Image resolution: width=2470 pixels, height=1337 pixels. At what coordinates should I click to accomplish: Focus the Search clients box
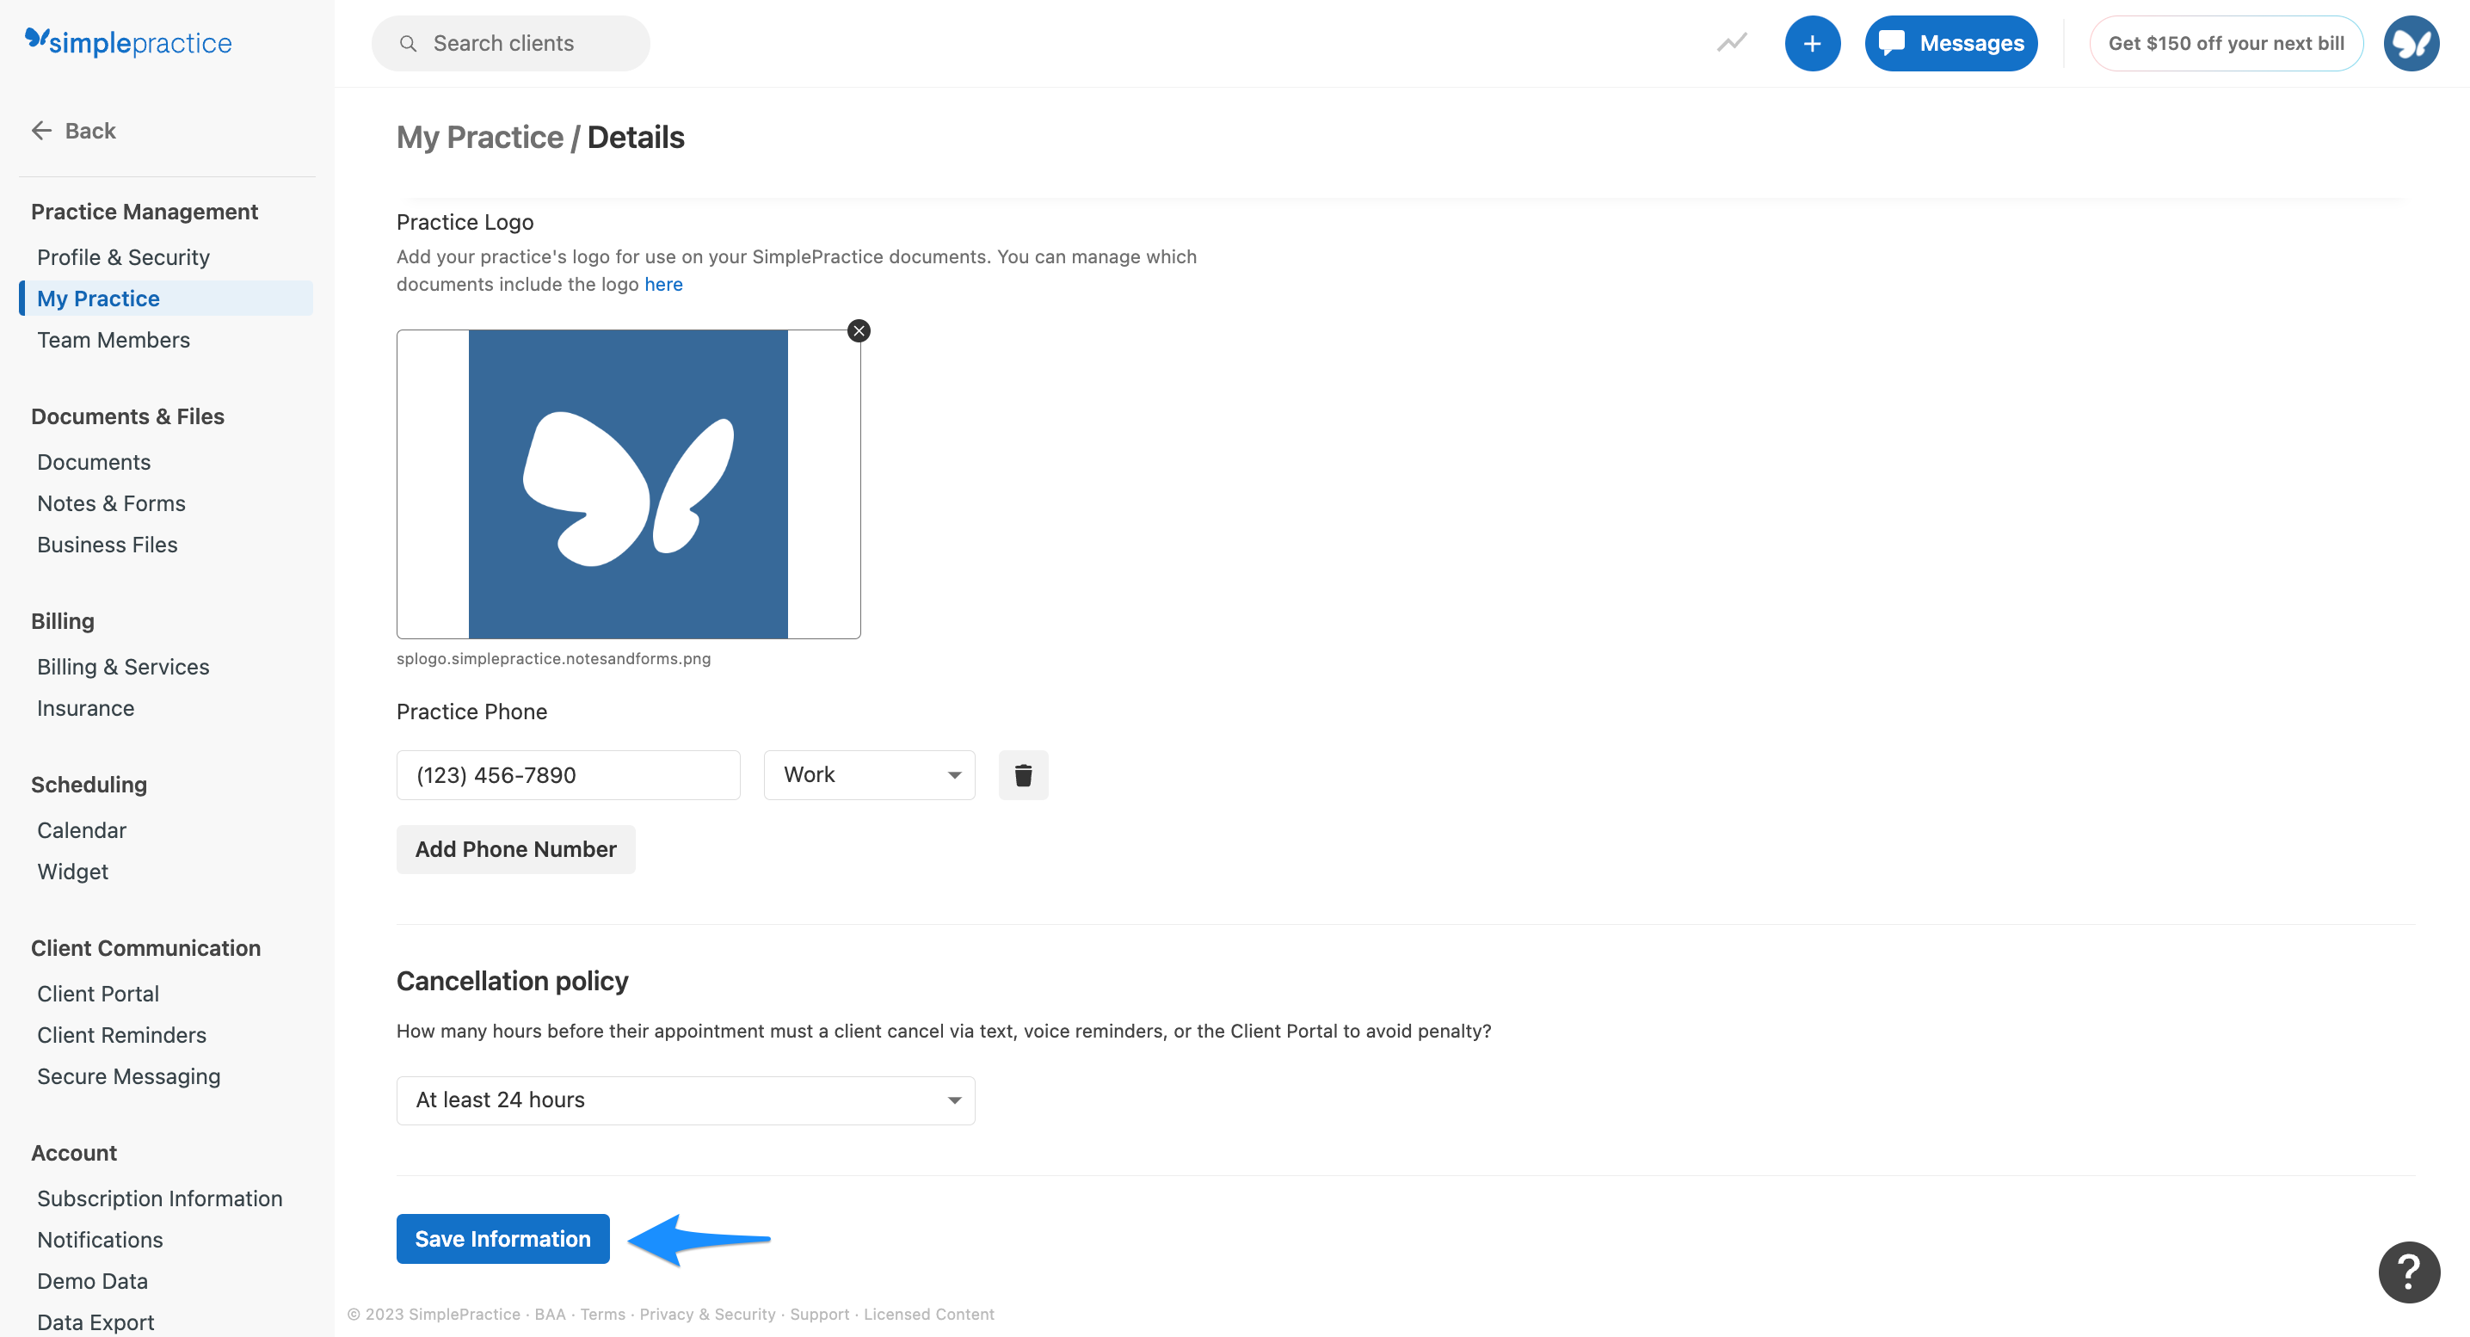[x=510, y=43]
